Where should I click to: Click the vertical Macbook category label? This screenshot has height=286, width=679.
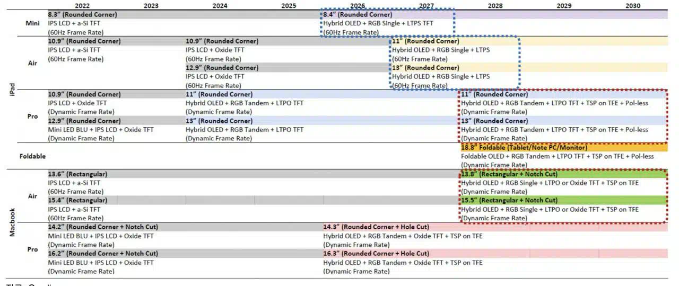point(12,223)
